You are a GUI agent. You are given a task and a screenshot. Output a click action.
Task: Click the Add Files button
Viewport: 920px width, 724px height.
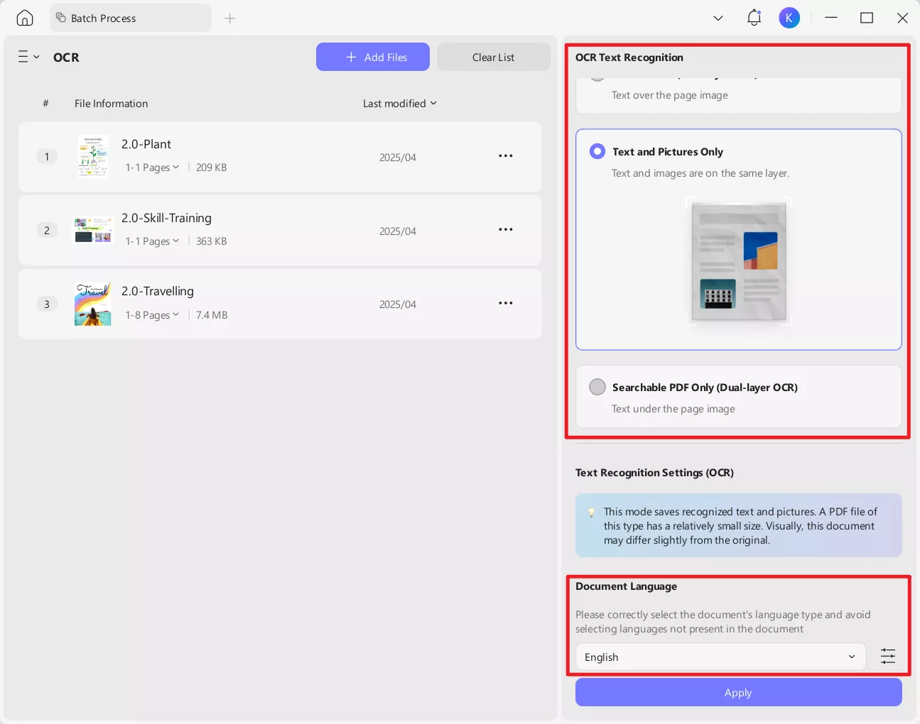pyautogui.click(x=373, y=57)
